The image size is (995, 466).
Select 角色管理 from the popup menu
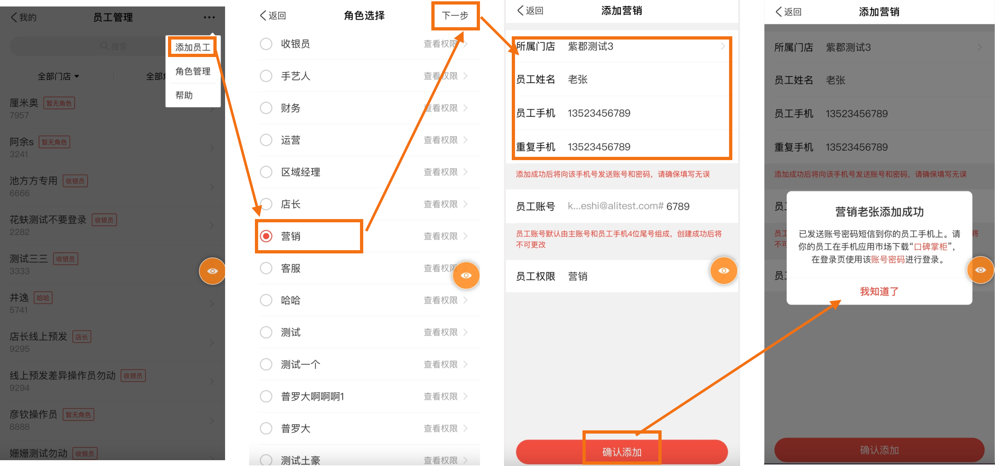[193, 71]
